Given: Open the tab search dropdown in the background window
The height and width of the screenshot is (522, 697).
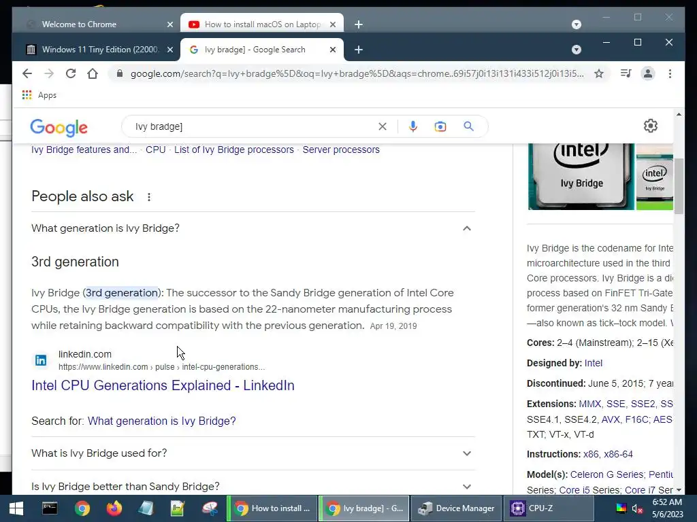Looking at the screenshot, I should coord(576,24).
